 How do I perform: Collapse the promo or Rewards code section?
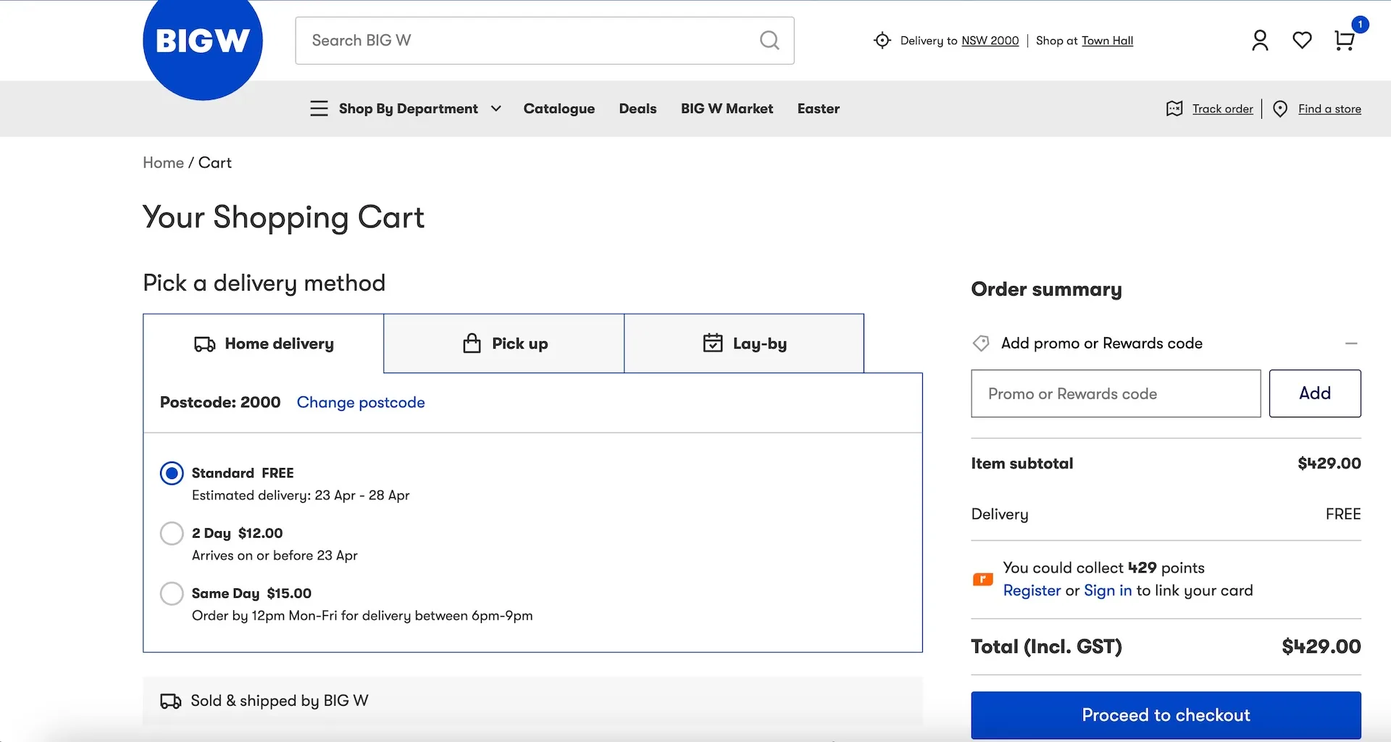coord(1352,343)
